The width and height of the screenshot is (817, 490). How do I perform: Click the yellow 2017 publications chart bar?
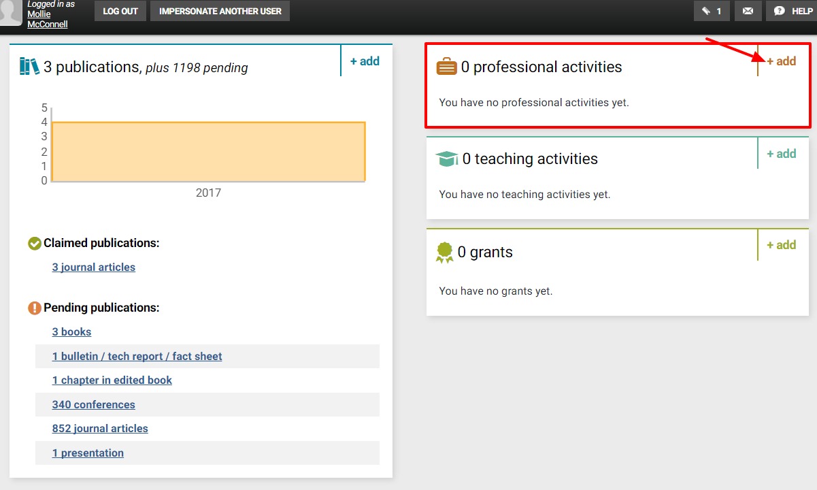point(207,151)
